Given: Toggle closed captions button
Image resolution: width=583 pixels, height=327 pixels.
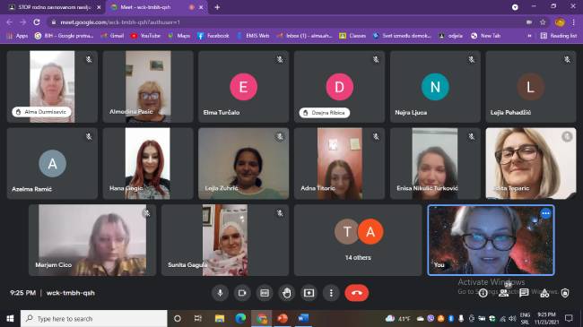Looking at the screenshot, I should (265, 293).
